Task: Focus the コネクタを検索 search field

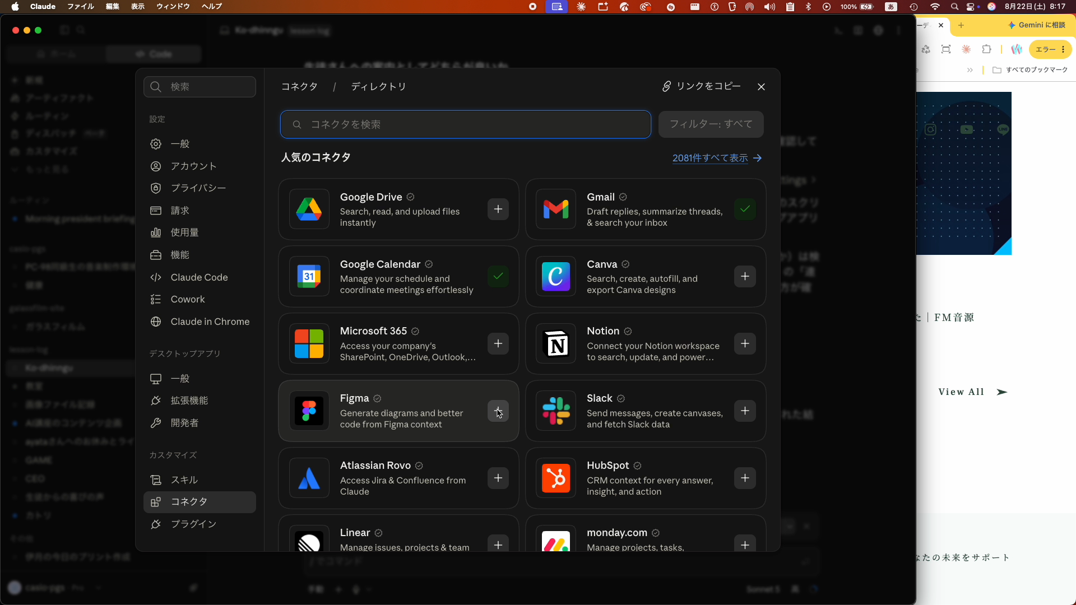Action: click(465, 124)
